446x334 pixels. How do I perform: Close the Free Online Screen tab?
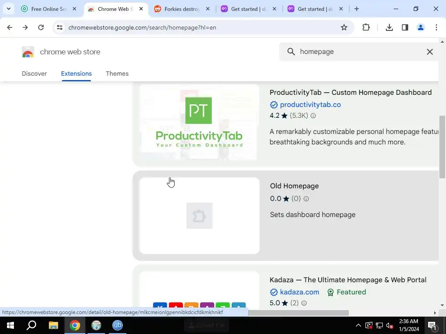(74, 9)
